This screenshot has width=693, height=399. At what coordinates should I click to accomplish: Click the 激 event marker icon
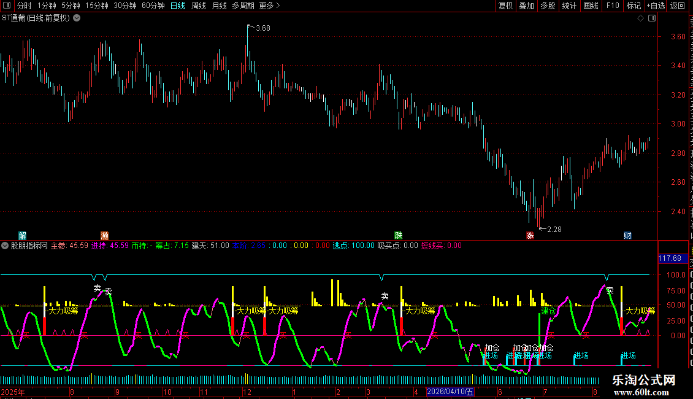coord(105,235)
